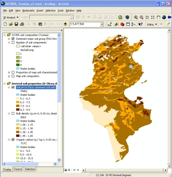Launch ArcScene from 3D Analyst toolbar
The width and height of the screenshot is (172, 177).
pyautogui.click(x=120, y=17)
